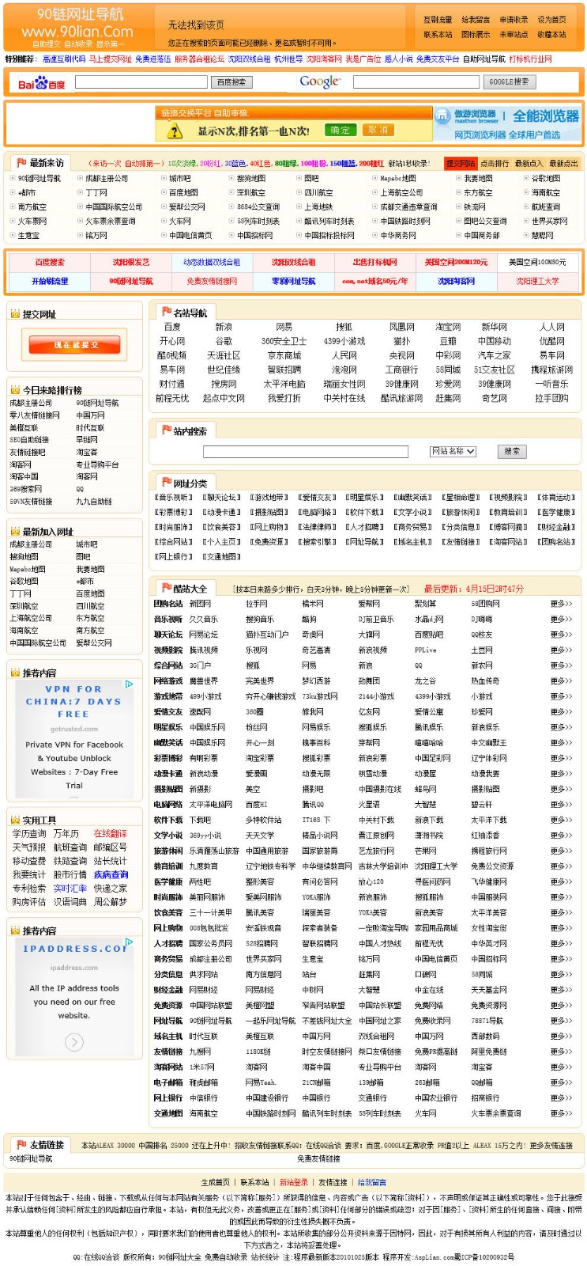Open the 上海地铁 link in 最新来访

[x=318, y=207]
